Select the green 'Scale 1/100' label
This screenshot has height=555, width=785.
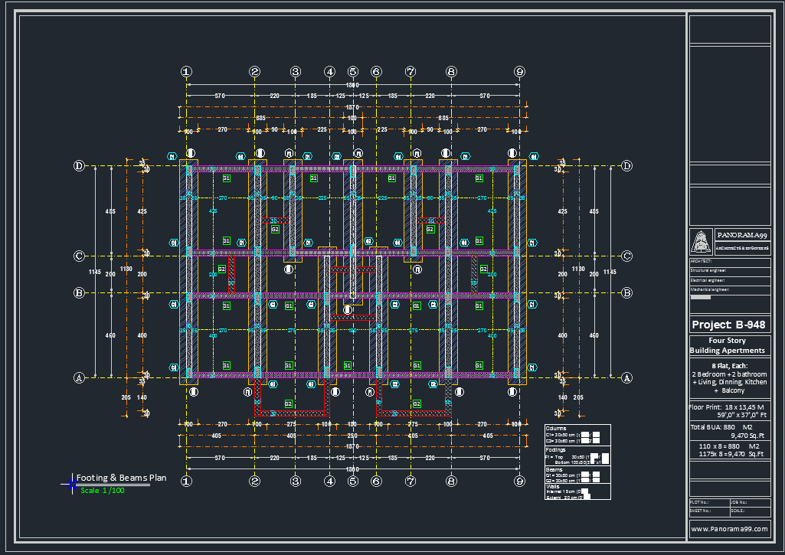click(103, 491)
